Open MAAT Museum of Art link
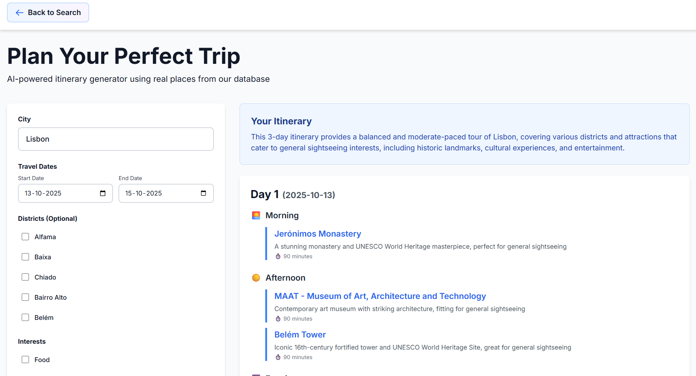Image resolution: width=696 pixels, height=376 pixels. 380,296
